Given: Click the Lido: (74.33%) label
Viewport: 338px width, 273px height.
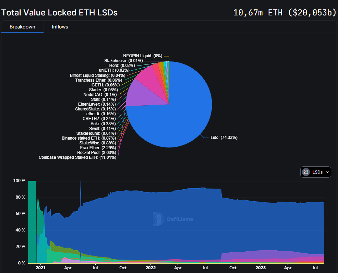Looking at the screenshot, I should (x=224, y=138).
